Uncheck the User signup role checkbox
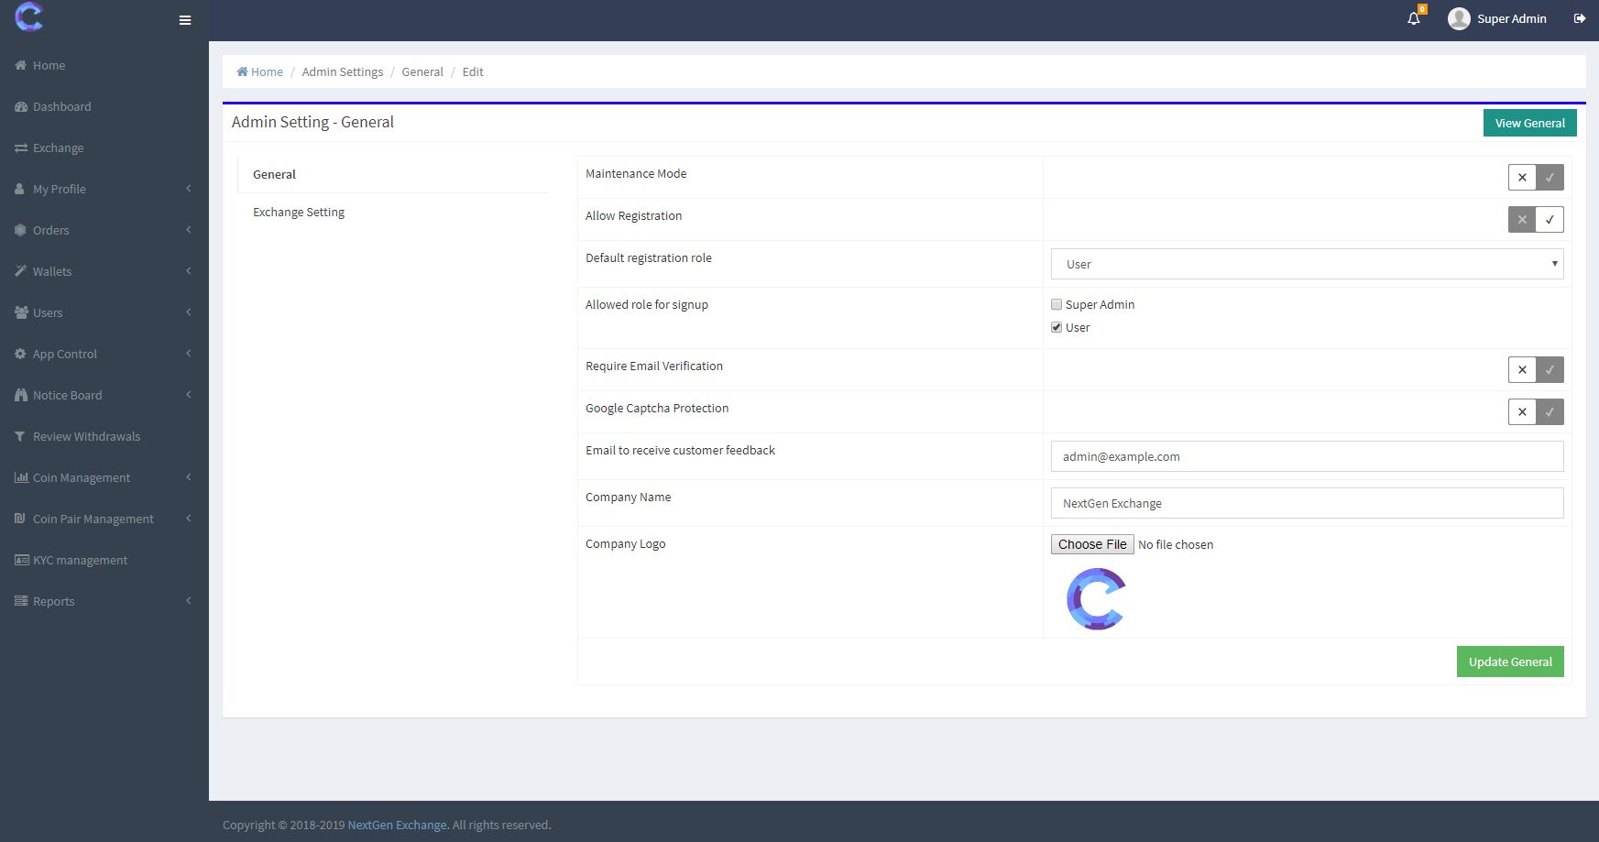The height and width of the screenshot is (842, 1599). coord(1057,328)
